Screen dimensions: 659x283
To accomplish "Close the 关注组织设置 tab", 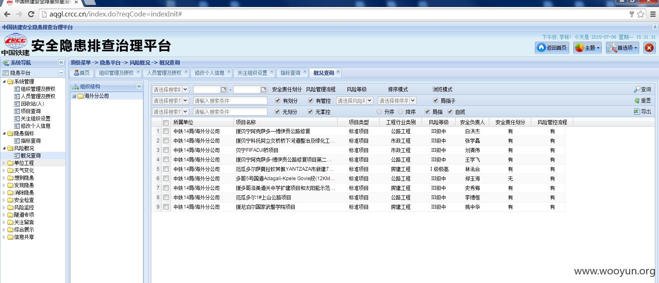I will tap(272, 72).
